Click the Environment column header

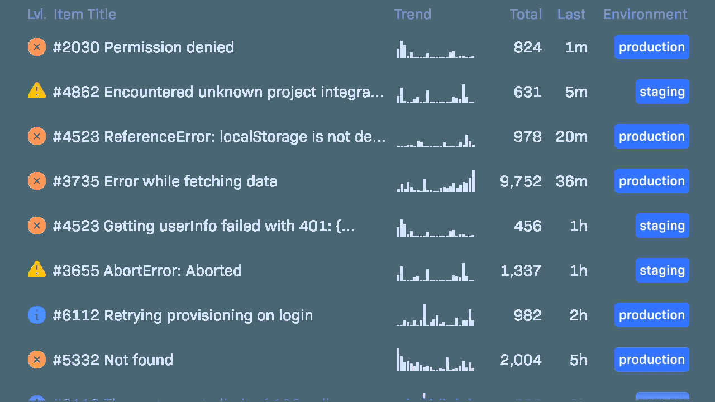pyautogui.click(x=645, y=15)
